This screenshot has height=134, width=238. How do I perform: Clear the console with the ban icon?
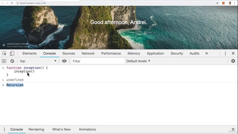point(12,61)
